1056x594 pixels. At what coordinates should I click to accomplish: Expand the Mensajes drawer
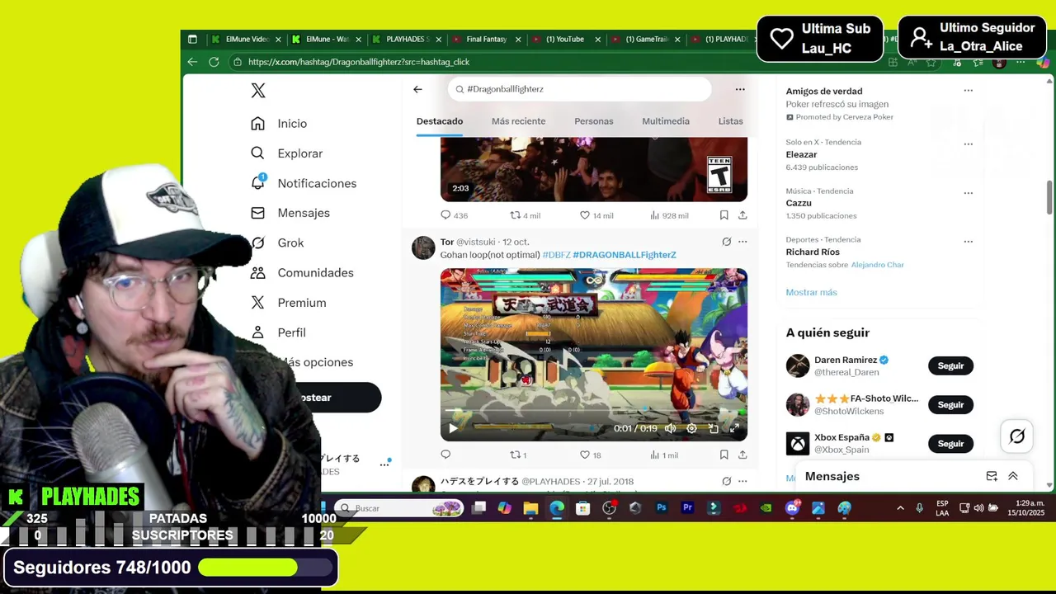pos(1013,476)
